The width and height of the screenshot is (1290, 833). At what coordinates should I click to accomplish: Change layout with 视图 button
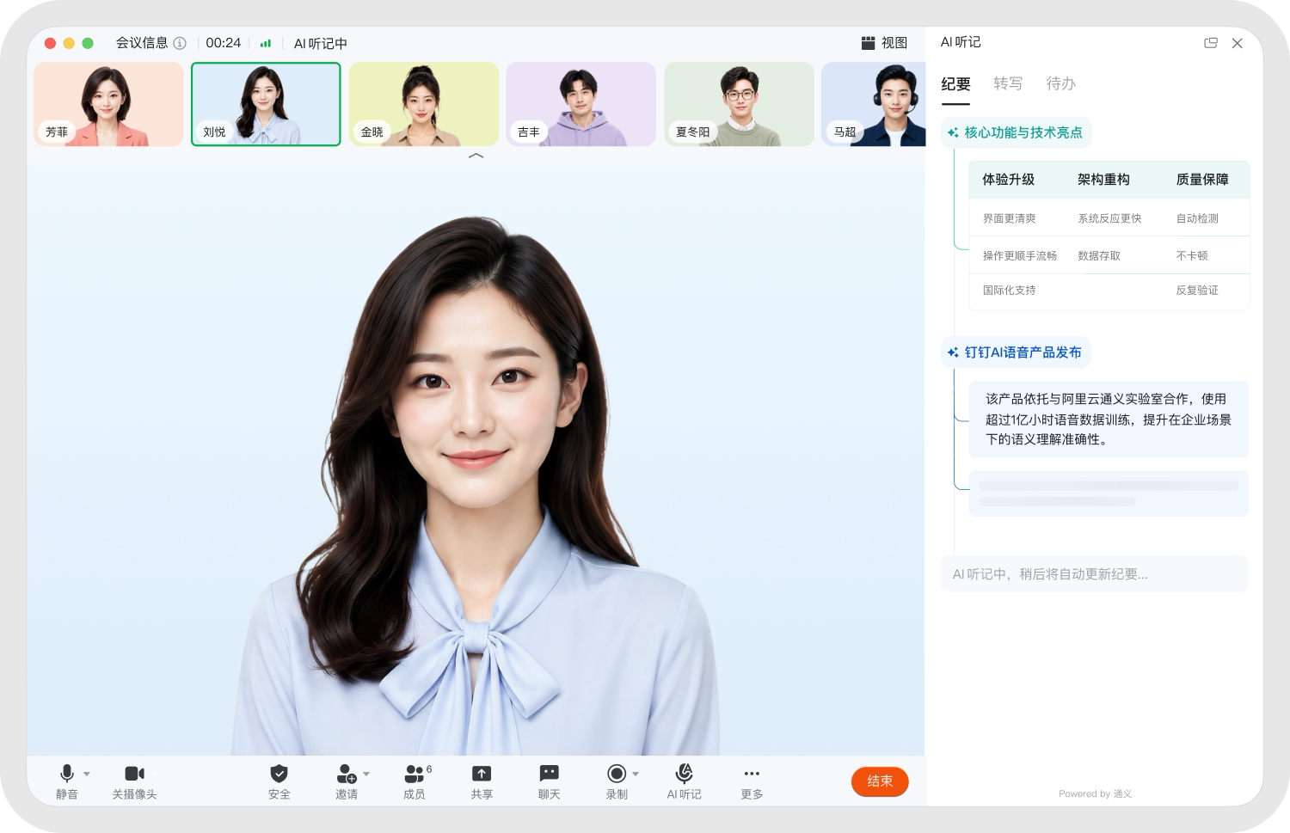(884, 43)
